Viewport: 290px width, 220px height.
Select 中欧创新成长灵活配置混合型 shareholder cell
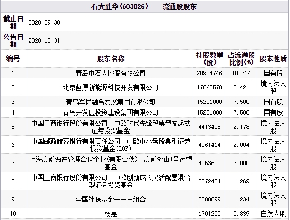(110, 181)
